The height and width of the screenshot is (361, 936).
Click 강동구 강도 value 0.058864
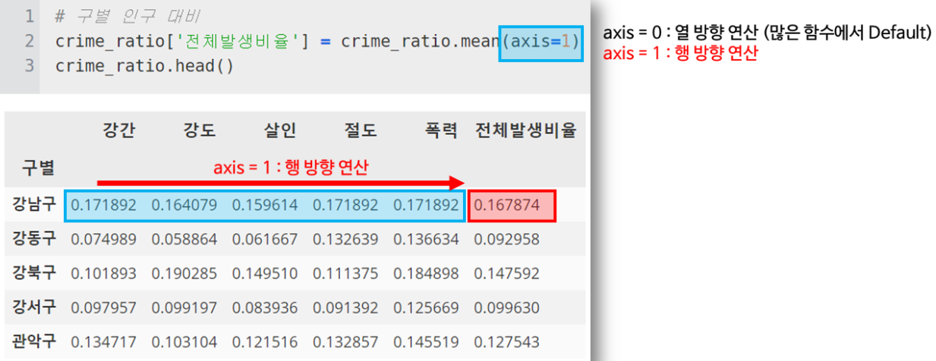click(184, 240)
